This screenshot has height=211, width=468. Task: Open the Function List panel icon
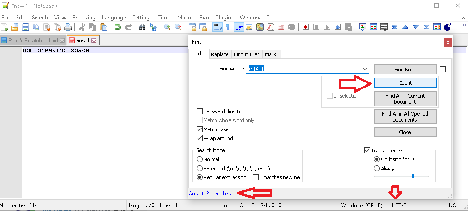click(270, 28)
